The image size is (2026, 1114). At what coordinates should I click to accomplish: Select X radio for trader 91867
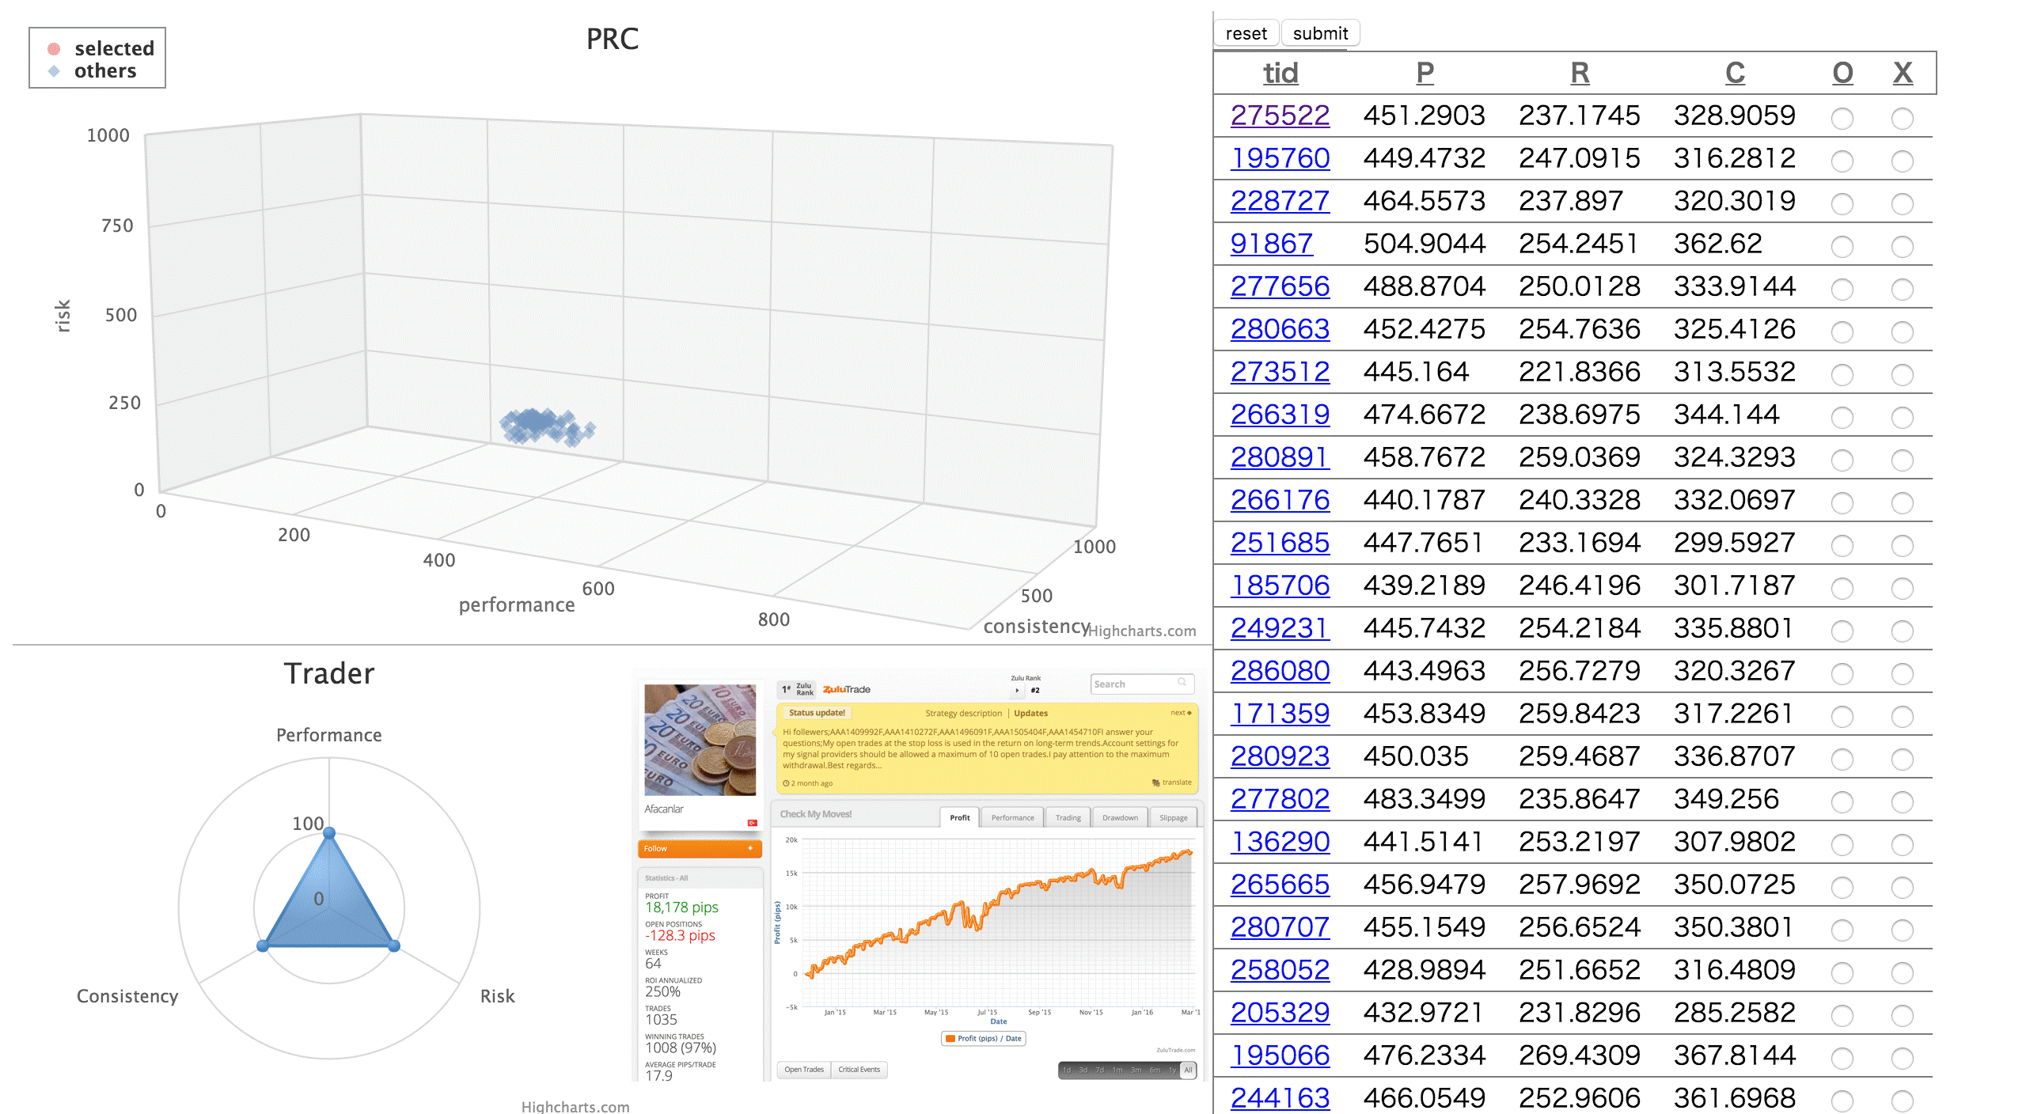click(1902, 247)
